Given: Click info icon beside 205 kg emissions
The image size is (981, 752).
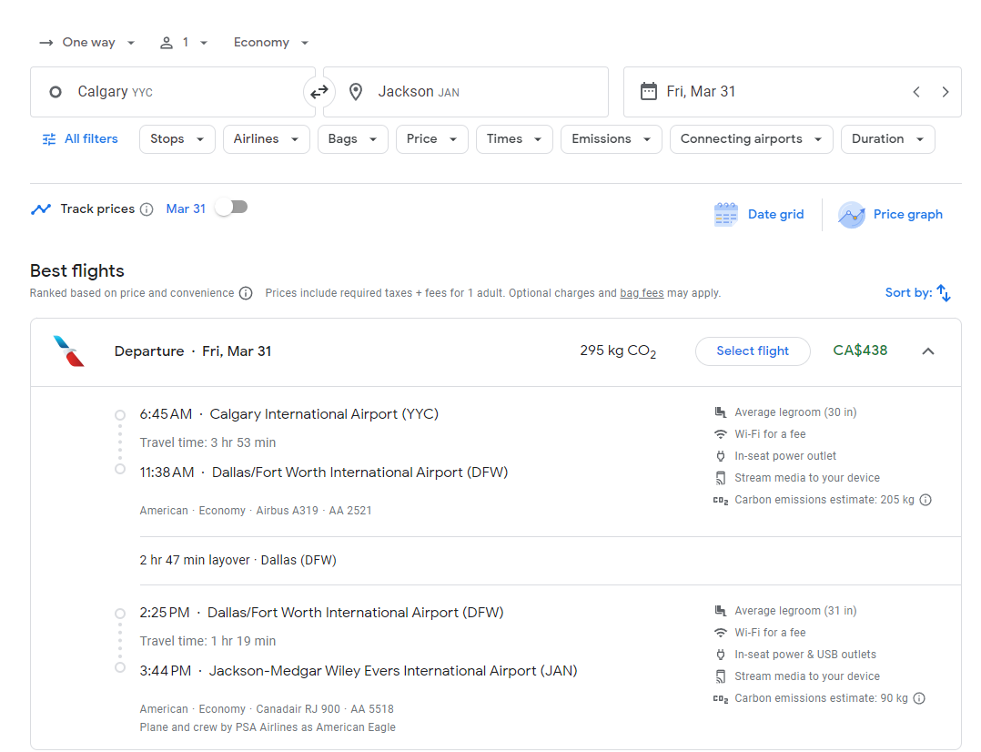Looking at the screenshot, I should 925,500.
